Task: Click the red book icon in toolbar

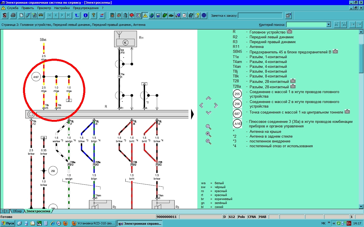Action: (x=132, y=15)
